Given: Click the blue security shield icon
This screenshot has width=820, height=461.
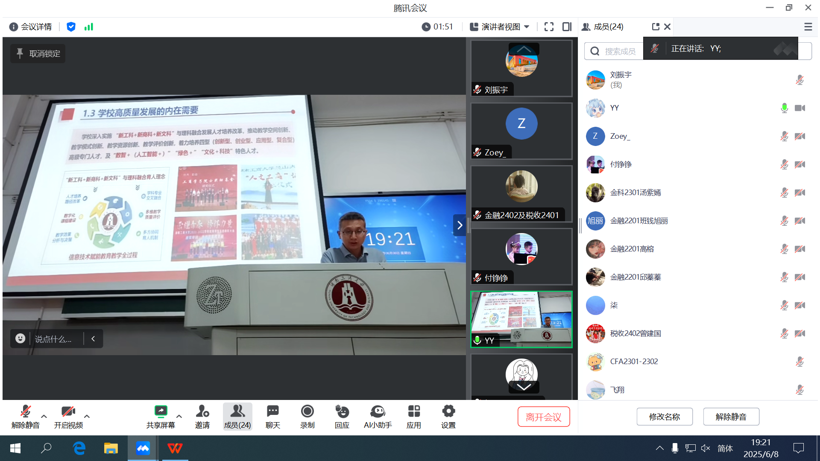Looking at the screenshot, I should 71,27.
